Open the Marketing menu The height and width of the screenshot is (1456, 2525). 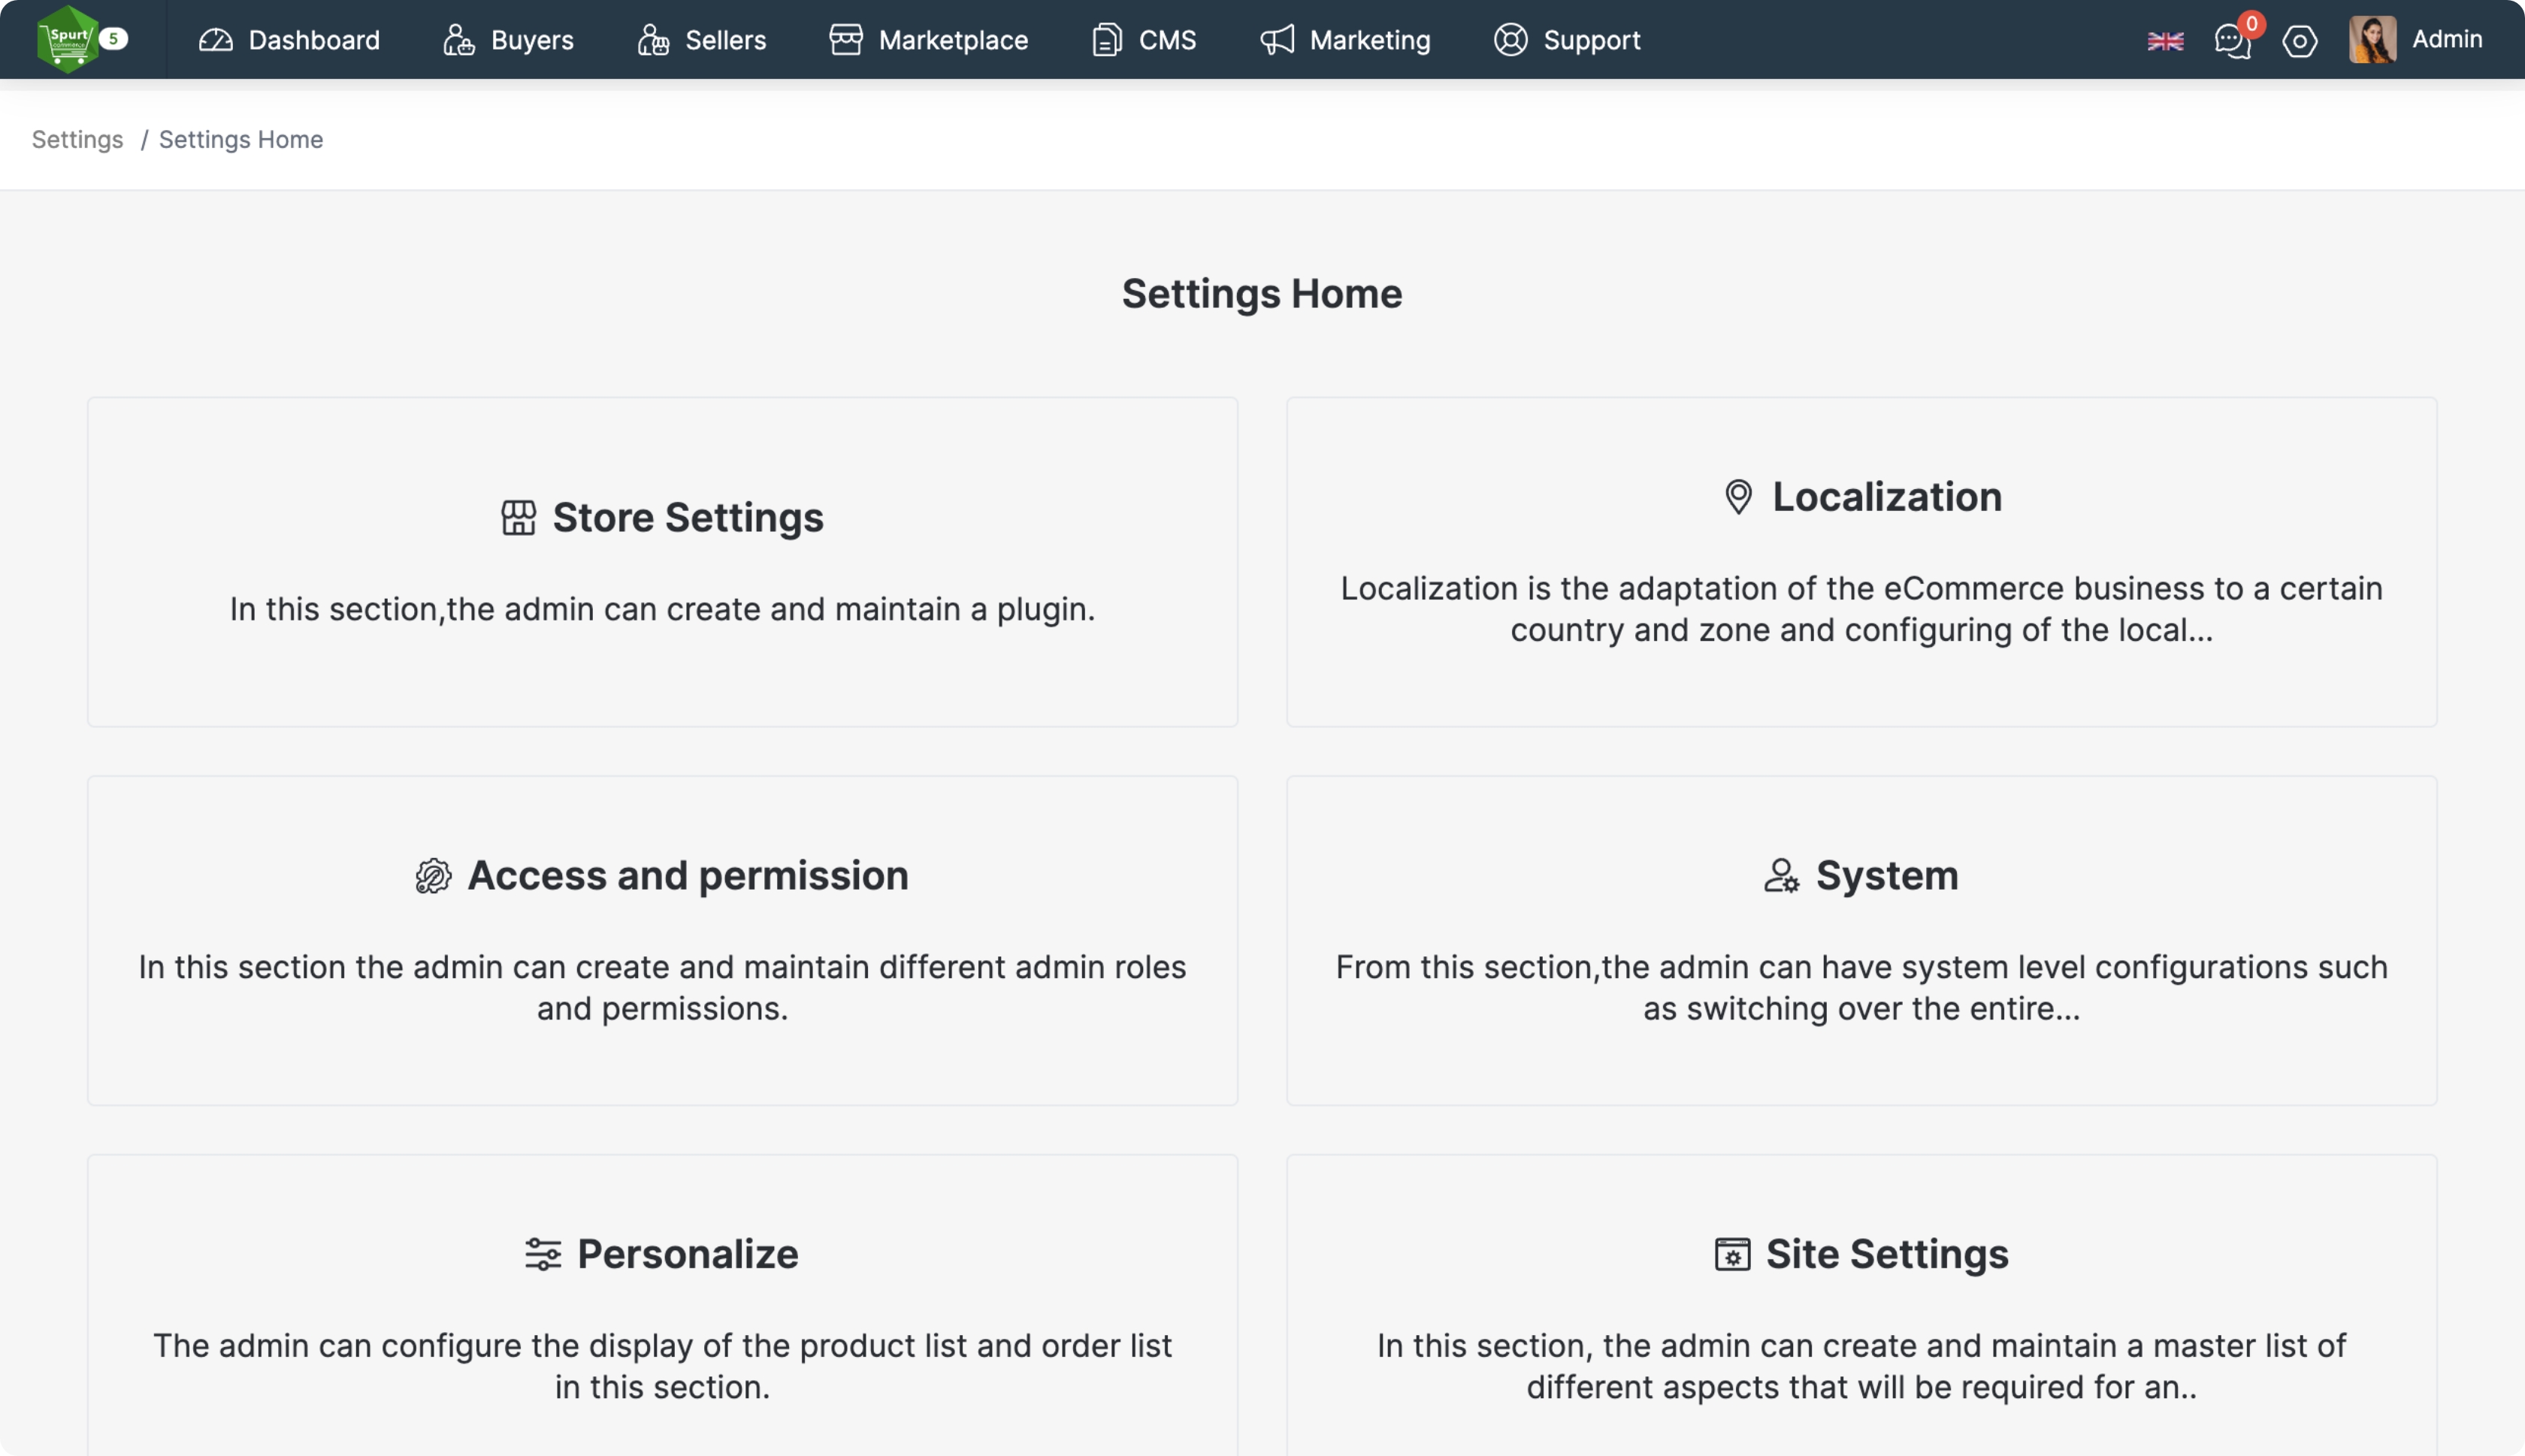tap(1345, 40)
